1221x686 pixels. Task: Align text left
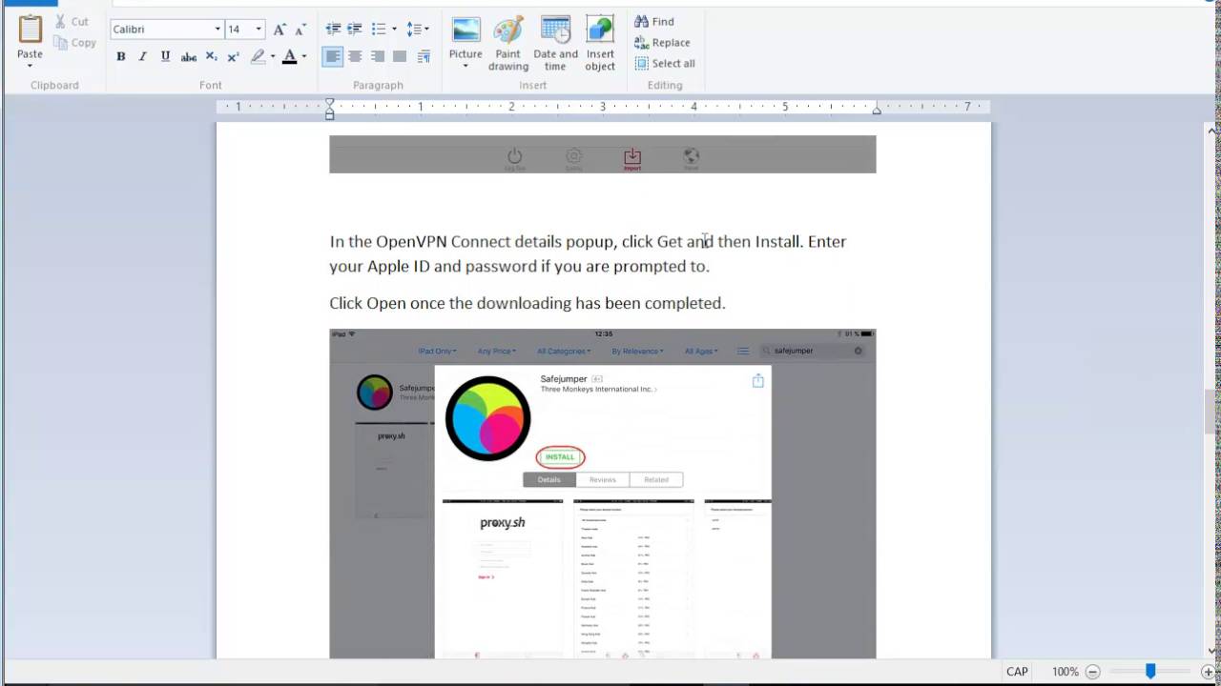click(332, 57)
